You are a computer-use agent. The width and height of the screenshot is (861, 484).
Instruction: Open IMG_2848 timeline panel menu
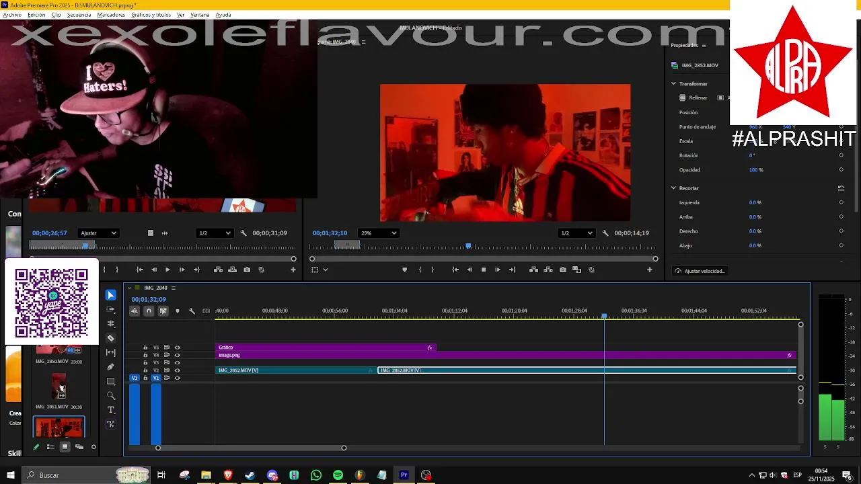[x=173, y=288]
